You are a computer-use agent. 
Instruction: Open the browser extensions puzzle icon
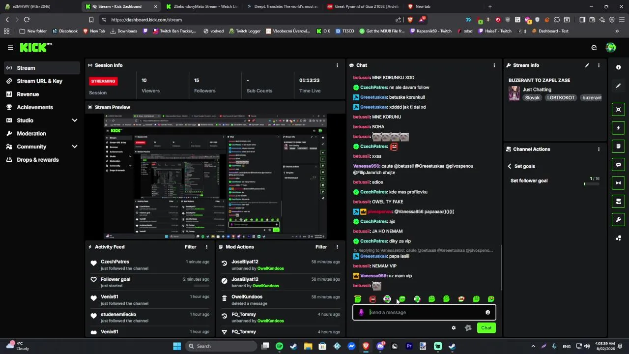[x=557, y=20]
